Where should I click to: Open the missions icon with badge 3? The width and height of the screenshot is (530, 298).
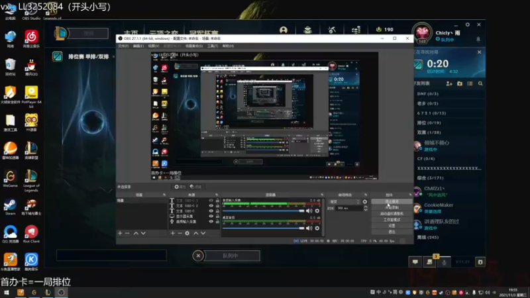click(429, 262)
